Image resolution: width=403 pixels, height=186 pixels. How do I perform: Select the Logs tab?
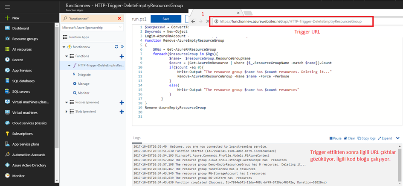[x=137, y=138]
